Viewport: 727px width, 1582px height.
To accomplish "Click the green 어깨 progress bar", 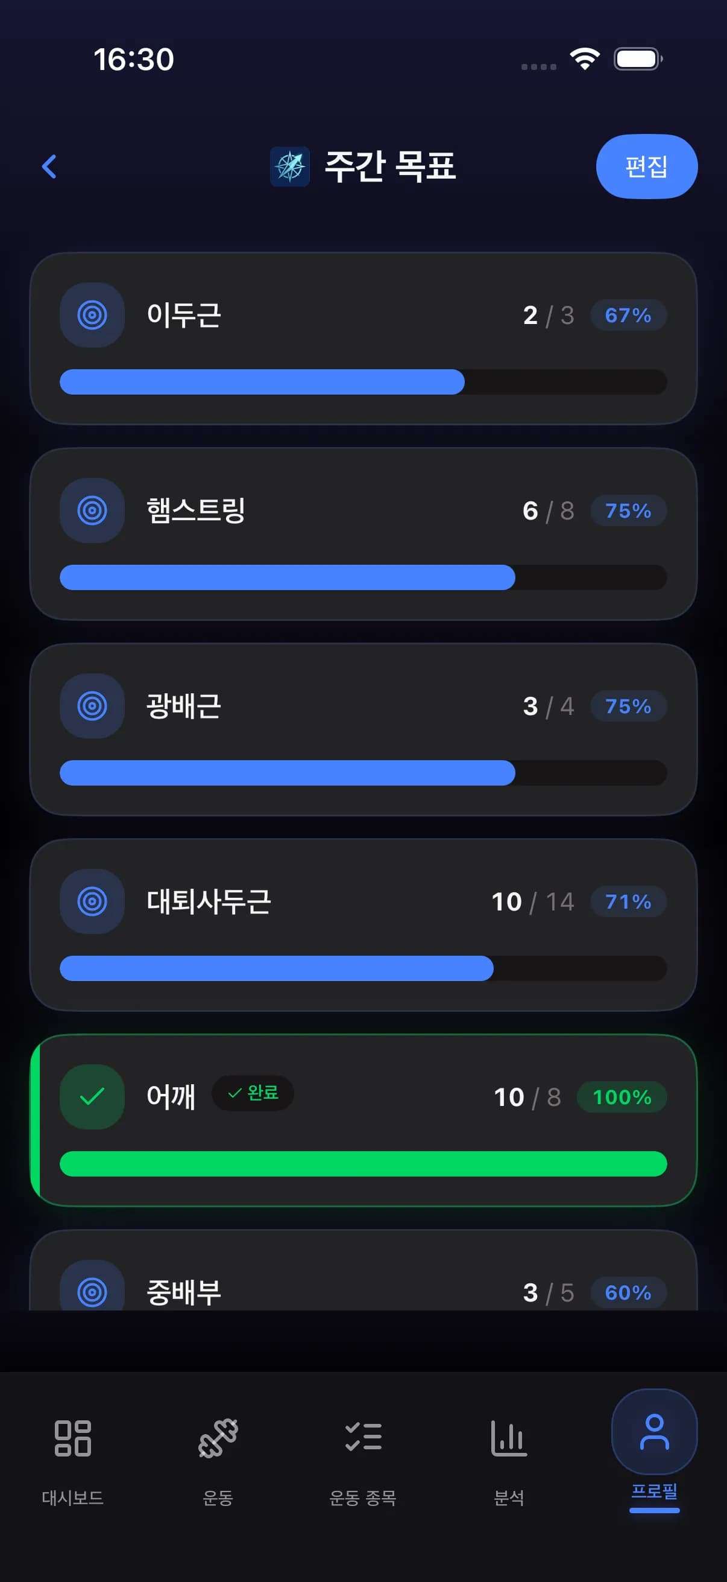I will point(363,1164).
